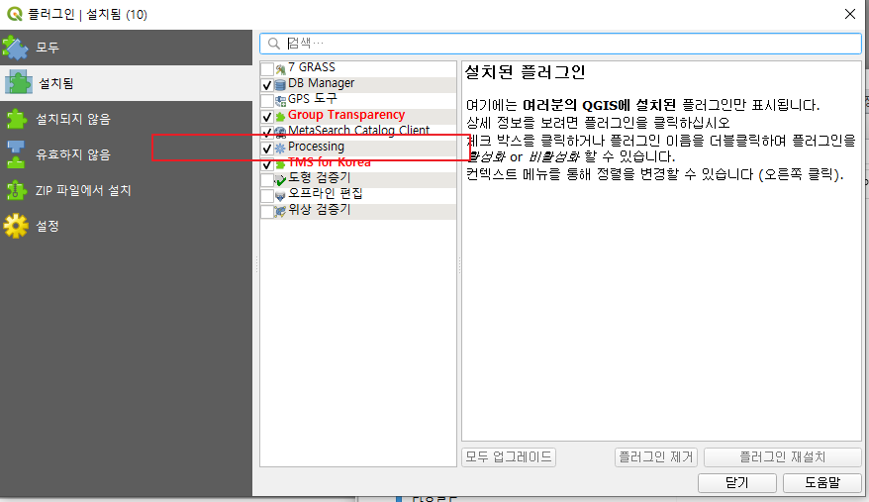The width and height of the screenshot is (869, 502).
Task: Click the DB Manager database icon
Action: coord(280,85)
